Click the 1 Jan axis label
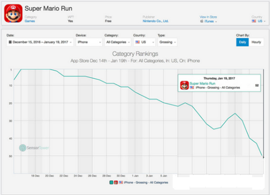 coord(135,176)
